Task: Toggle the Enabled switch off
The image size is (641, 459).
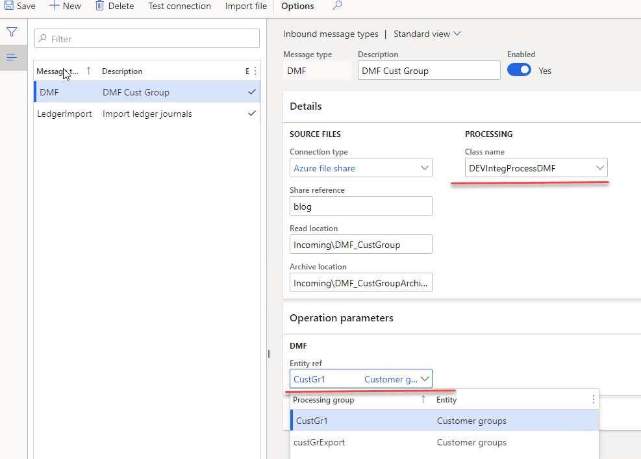Action: click(519, 70)
